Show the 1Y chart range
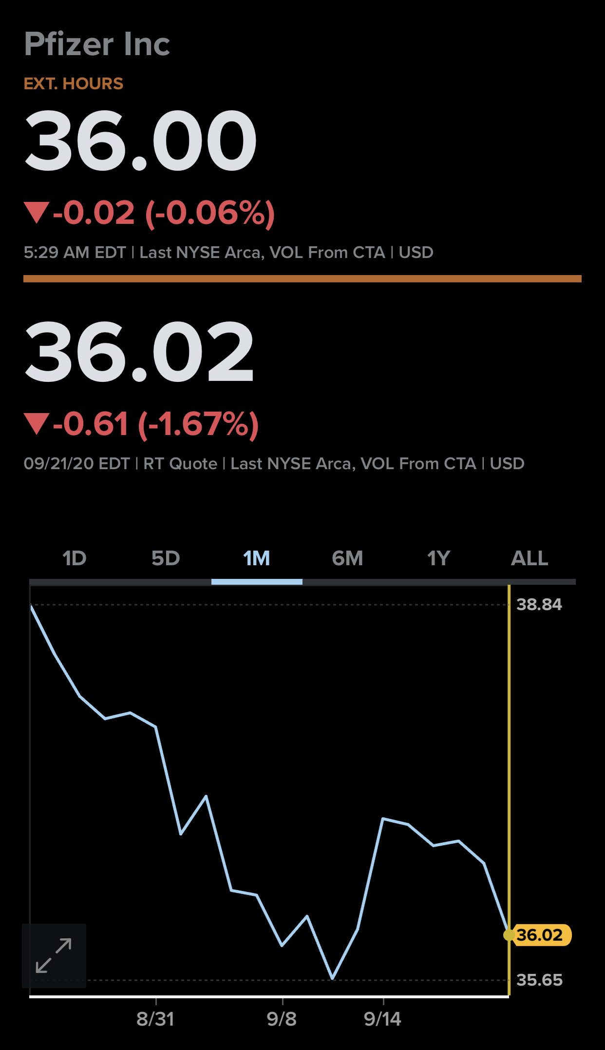 (x=439, y=558)
